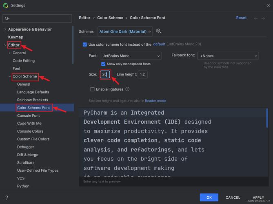Viewport: 273px width, 204px height.
Task: Select Code With Me entry
Action: pos(29,123)
